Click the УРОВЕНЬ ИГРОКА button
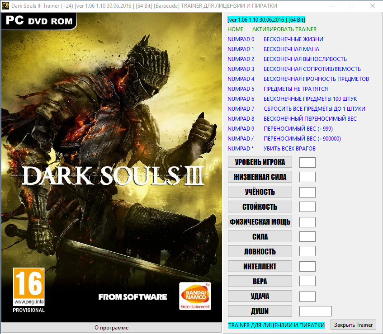This screenshot has width=383, height=334. pyautogui.click(x=260, y=162)
